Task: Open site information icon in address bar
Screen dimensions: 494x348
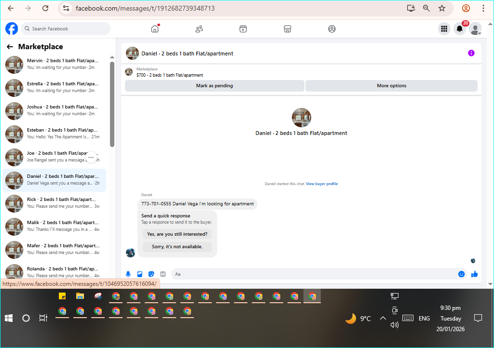Action: [66, 8]
